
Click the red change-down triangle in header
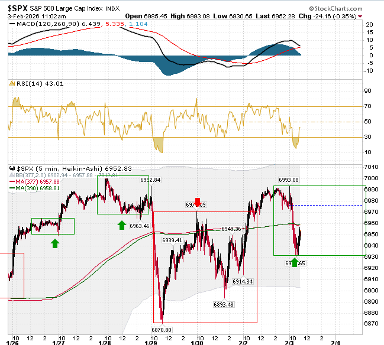(x=360, y=17)
